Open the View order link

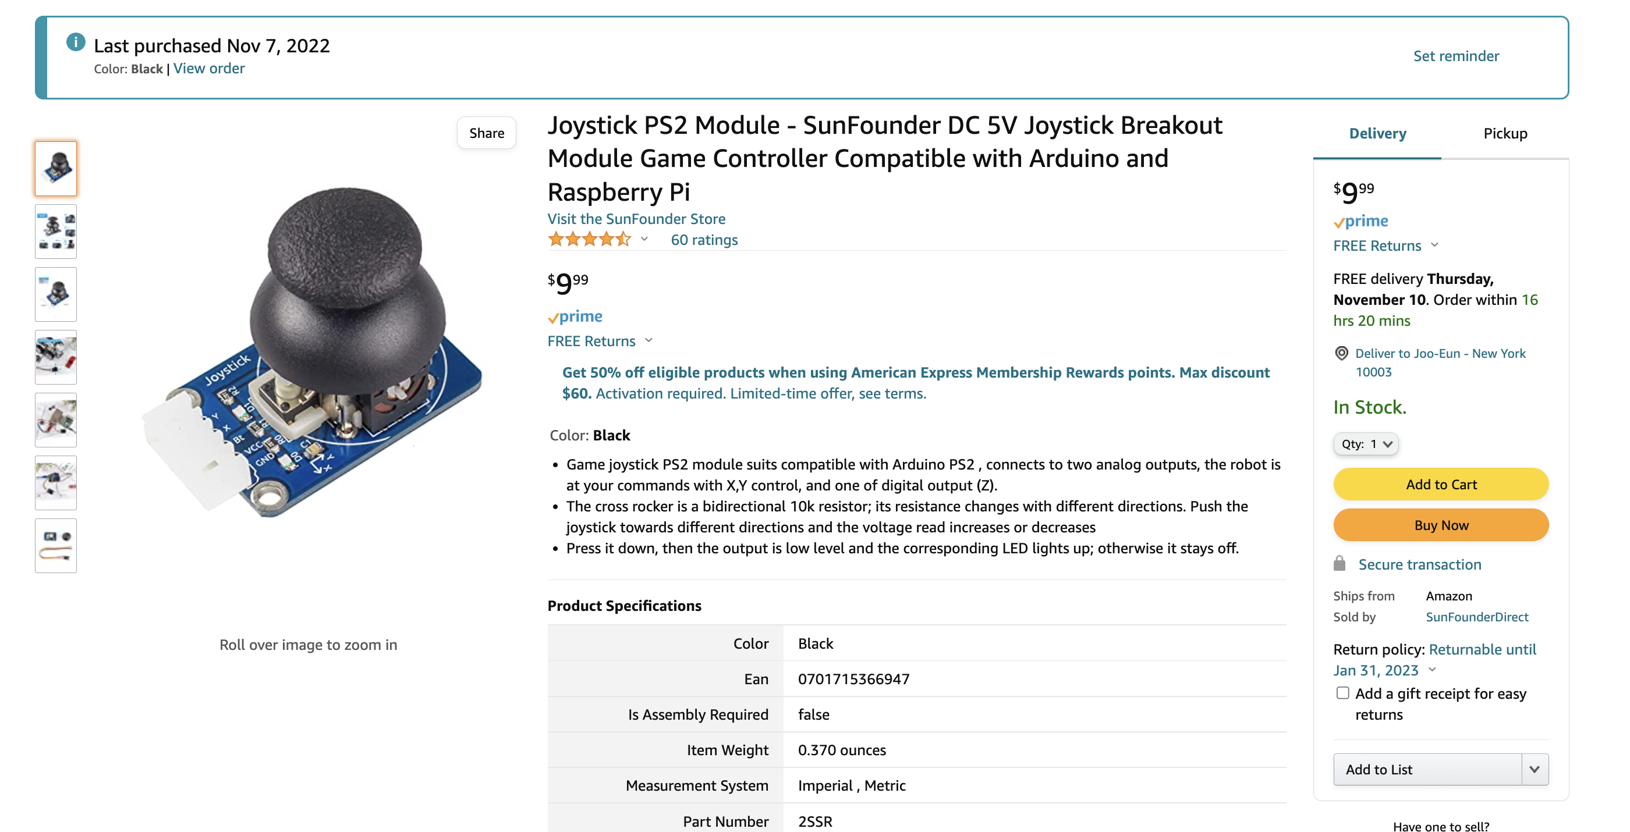(209, 68)
